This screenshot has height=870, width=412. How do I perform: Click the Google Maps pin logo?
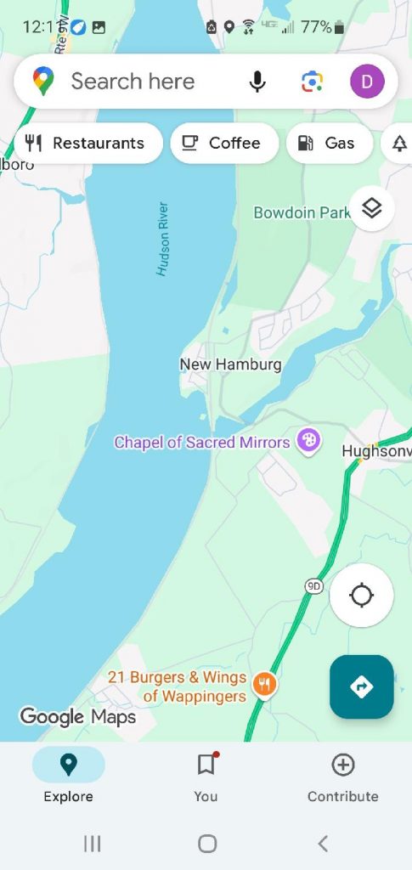click(43, 81)
